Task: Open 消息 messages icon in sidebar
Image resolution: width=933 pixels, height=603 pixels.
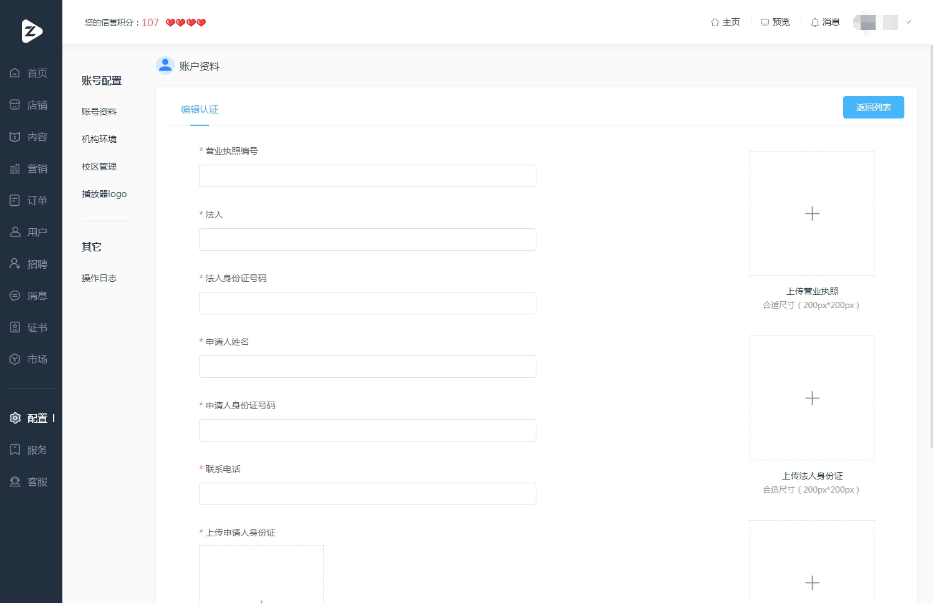Action: [15, 296]
